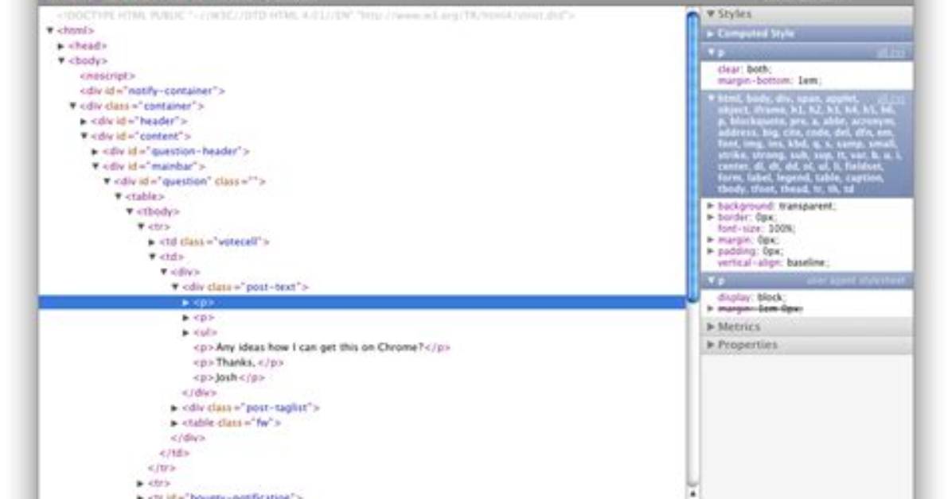This screenshot has width=952, height=499.
Task: Select the closing </tr> tag row
Action: coord(162,468)
